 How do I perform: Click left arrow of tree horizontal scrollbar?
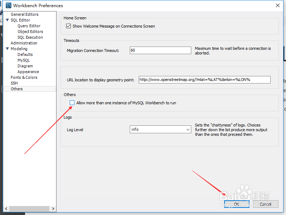6,209
